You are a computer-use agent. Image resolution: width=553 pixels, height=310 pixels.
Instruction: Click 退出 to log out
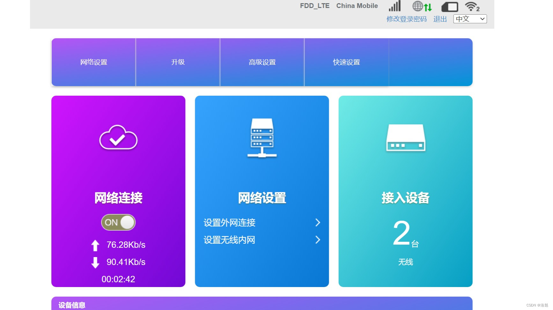point(440,19)
